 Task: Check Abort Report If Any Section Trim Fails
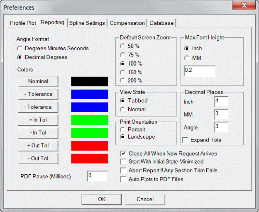123,171
